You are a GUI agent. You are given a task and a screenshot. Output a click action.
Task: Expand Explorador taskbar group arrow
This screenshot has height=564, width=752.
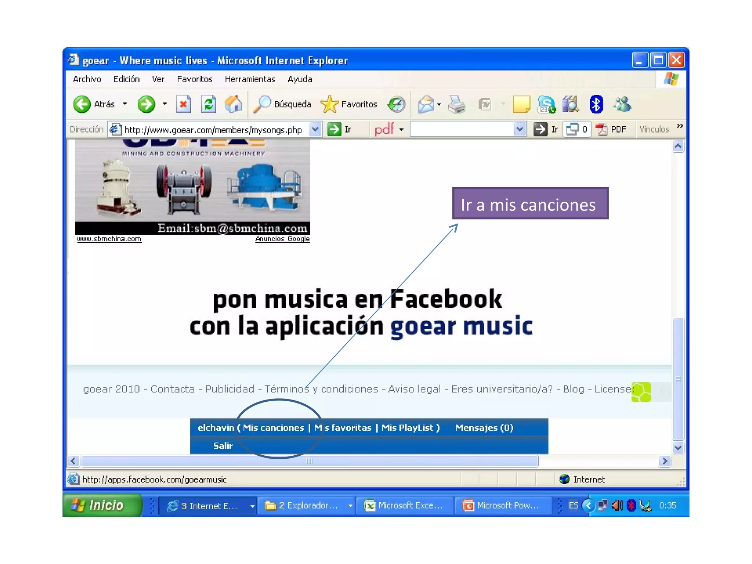(x=350, y=506)
